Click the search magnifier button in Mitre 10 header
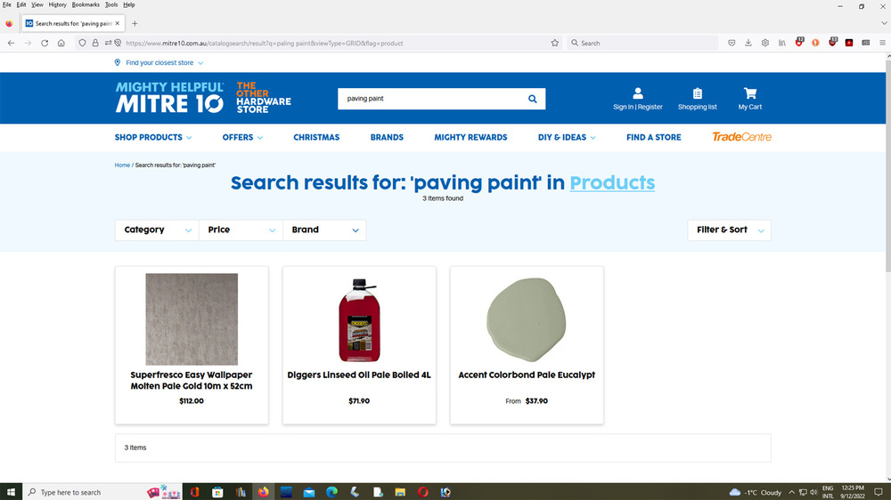Image resolution: width=891 pixels, height=500 pixels. pyautogui.click(x=532, y=99)
